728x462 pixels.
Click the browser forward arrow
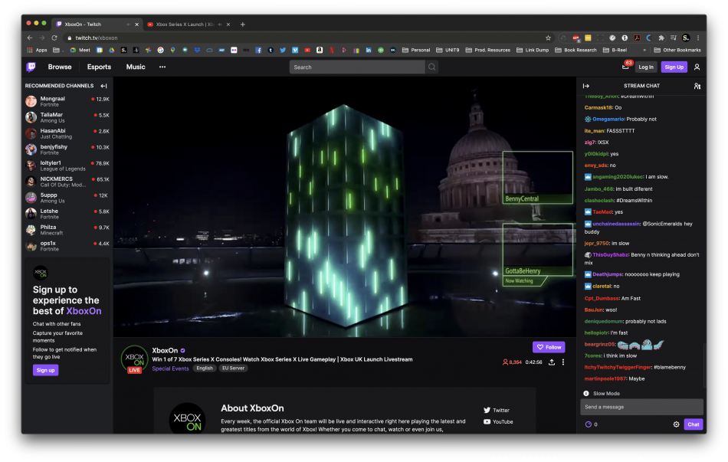point(42,38)
